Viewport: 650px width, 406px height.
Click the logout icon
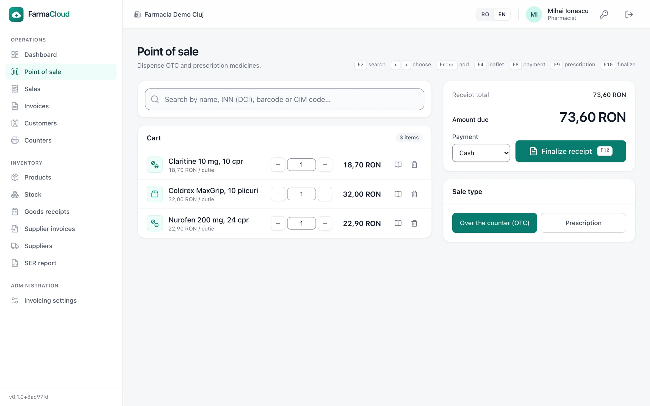coord(629,14)
